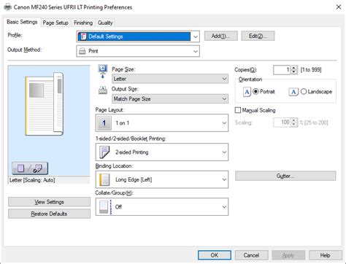Open the Collate/Group dropdown
This screenshot has height=264, width=346.
tap(162, 207)
